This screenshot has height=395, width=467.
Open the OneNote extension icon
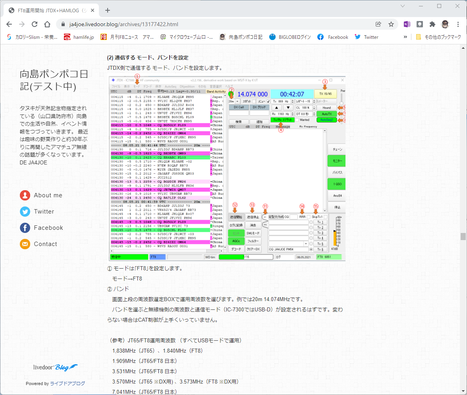coord(407,25)
